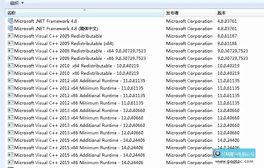This screenshot has height=168, width=264.
Task: Click icon of Visual C++ 2012 x64 Additional Runtime
Action: click(x=10, y=81)
